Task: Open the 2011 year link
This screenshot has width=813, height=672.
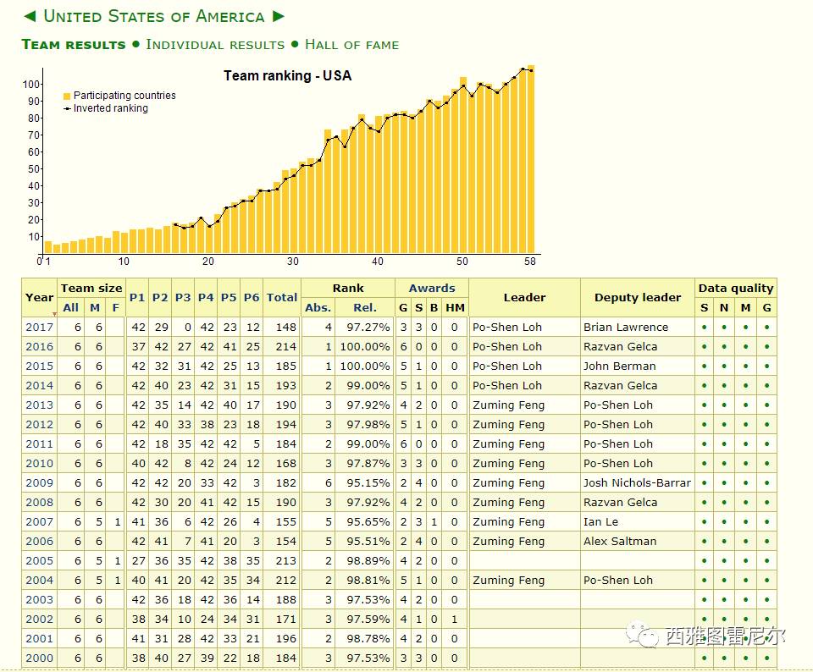Action: tap(40, 444)
